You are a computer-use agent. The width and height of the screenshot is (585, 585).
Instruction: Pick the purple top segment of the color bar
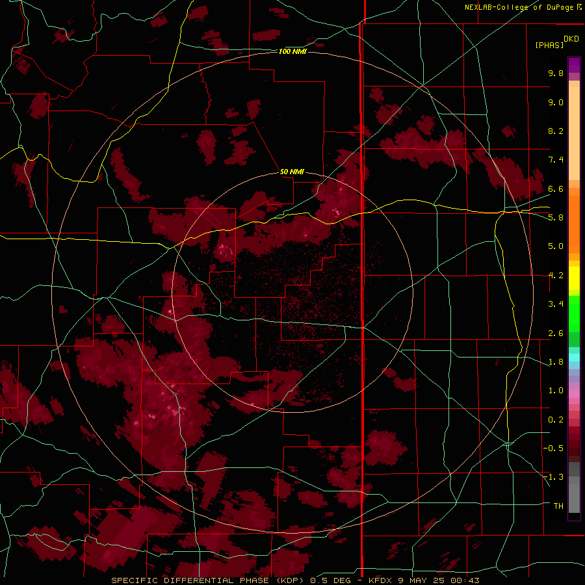click(x=574, y=65)
